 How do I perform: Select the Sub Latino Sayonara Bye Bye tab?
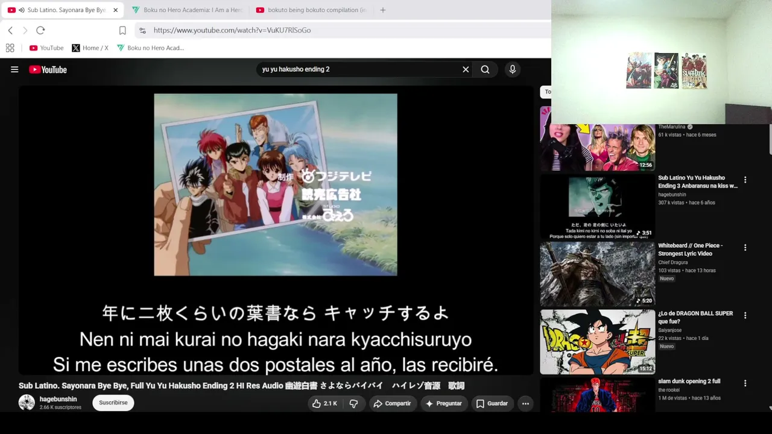click(x=62, y=10)
